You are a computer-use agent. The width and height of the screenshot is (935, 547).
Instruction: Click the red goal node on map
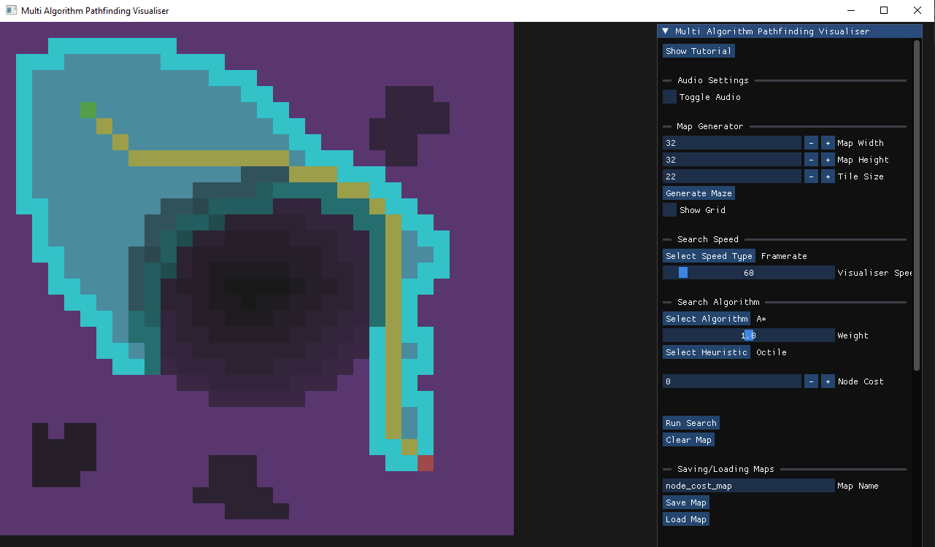(x=426, y=463)
